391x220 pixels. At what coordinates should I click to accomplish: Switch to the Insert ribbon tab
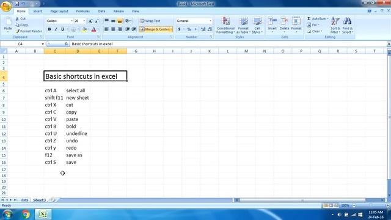pos(38,11)
